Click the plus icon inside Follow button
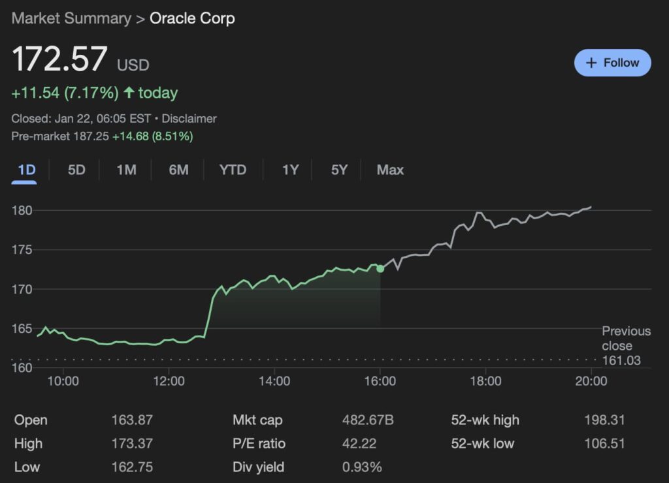Viewport: 669px width, 483px height. pyautogui.click(x=592, y=63)
